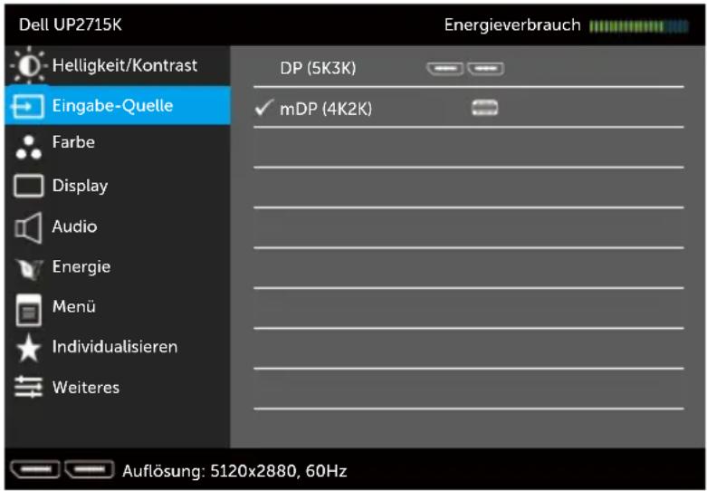Click the Audio speaker icon
Viewport: 707px width, 491px height.
28,228
